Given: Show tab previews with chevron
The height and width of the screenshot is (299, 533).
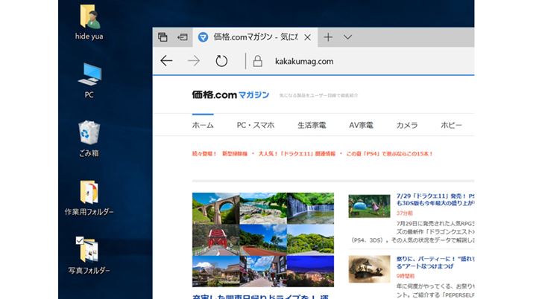Looking at the screenshot, I should [x=347, y=37].
